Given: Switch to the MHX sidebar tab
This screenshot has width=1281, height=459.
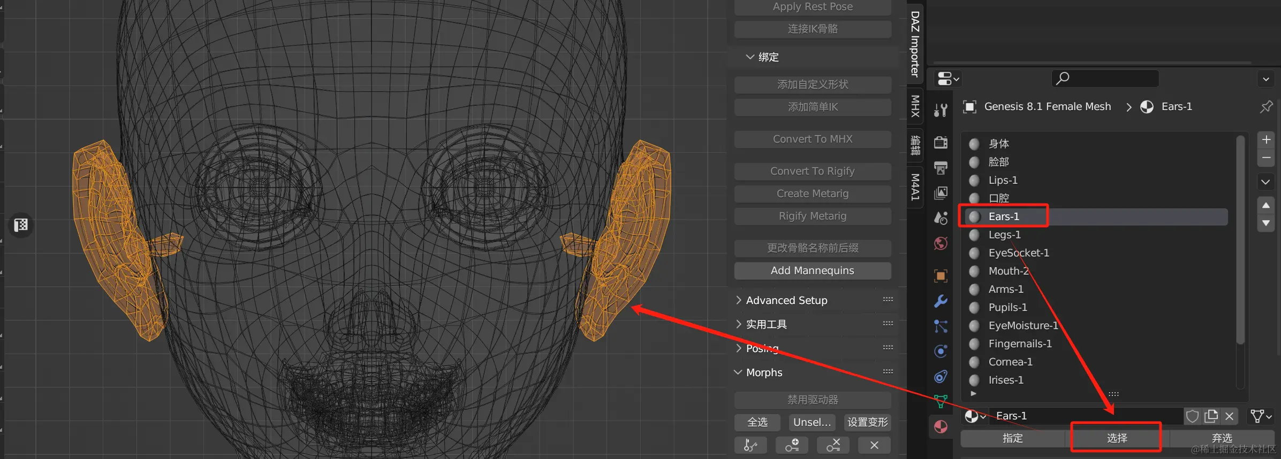Looking at the screenshot, I should pyautogui.click(x=915, y=106).
